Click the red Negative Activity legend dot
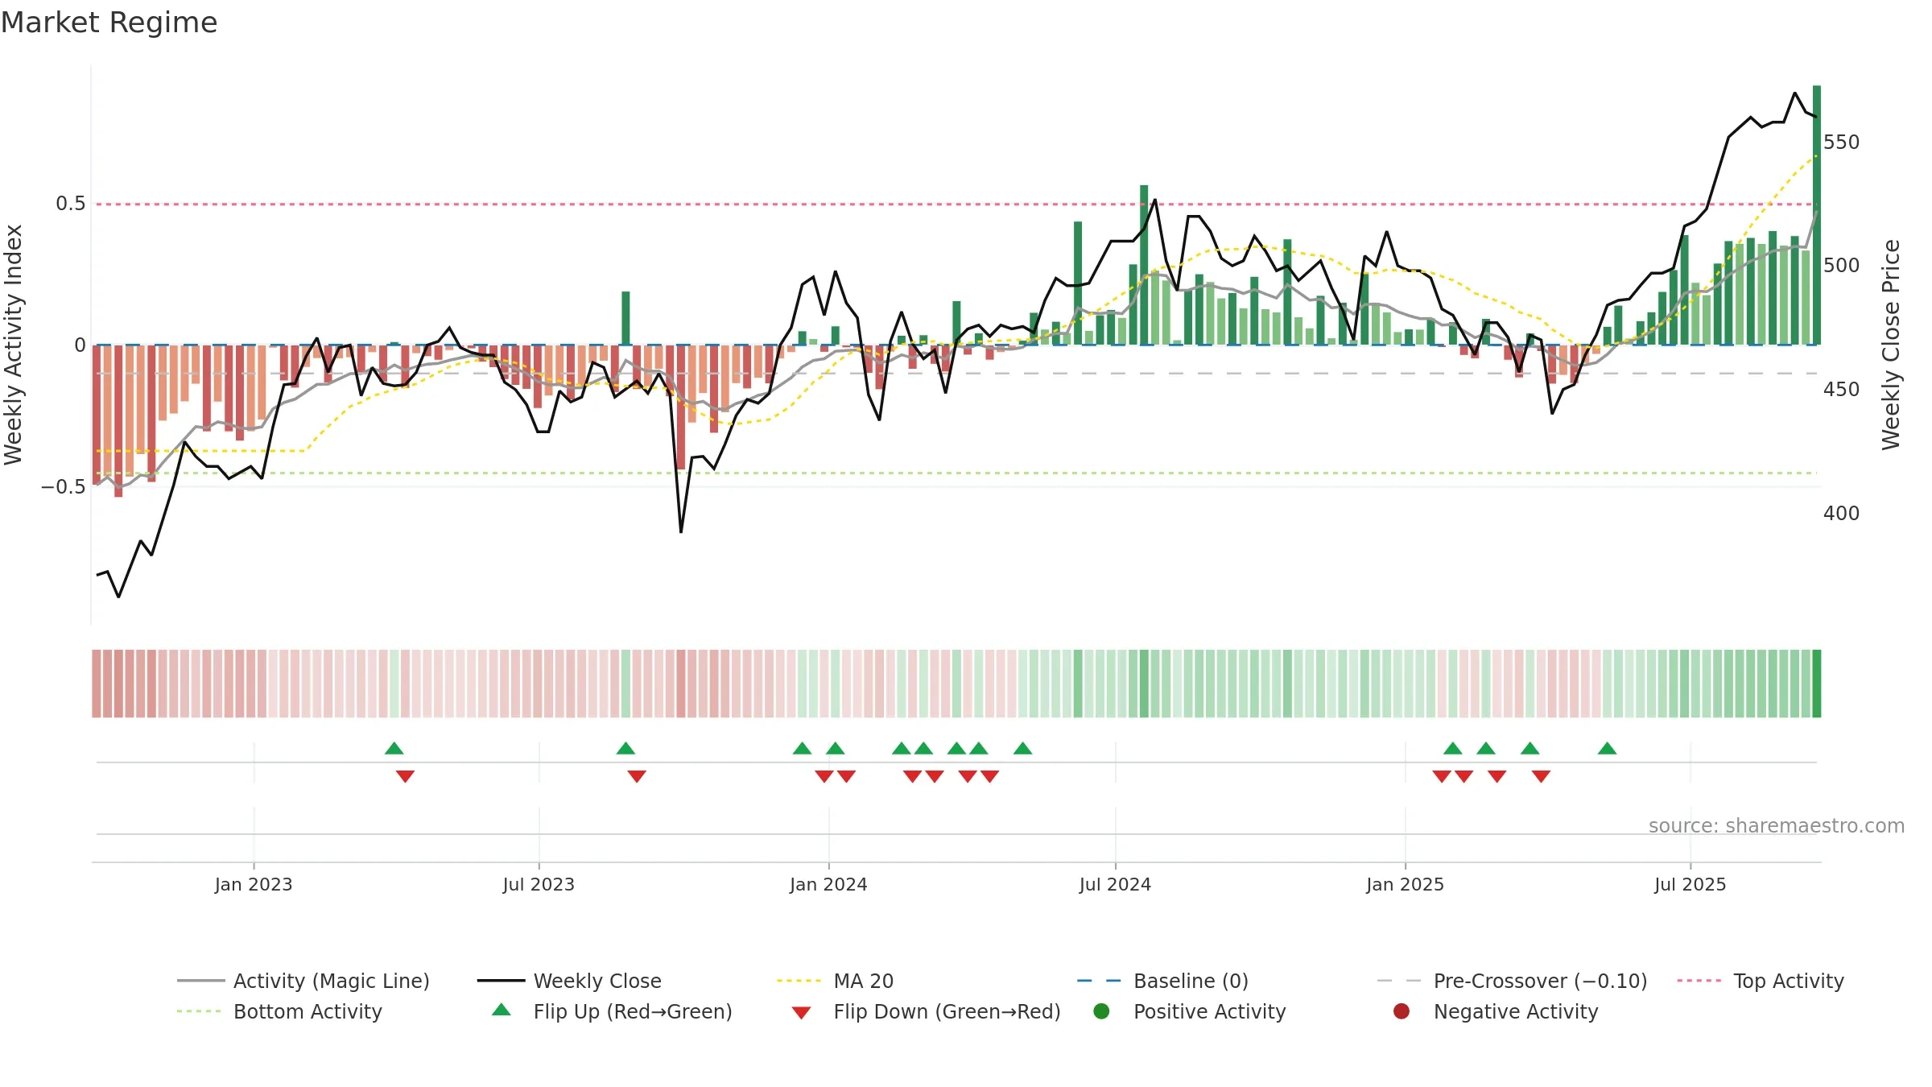The width and height of the screenshot is (1932, 1087). click(1402, 1011)
